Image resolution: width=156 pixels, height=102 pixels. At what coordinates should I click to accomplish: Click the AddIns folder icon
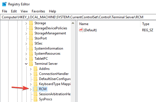click(x=35, y=69)
